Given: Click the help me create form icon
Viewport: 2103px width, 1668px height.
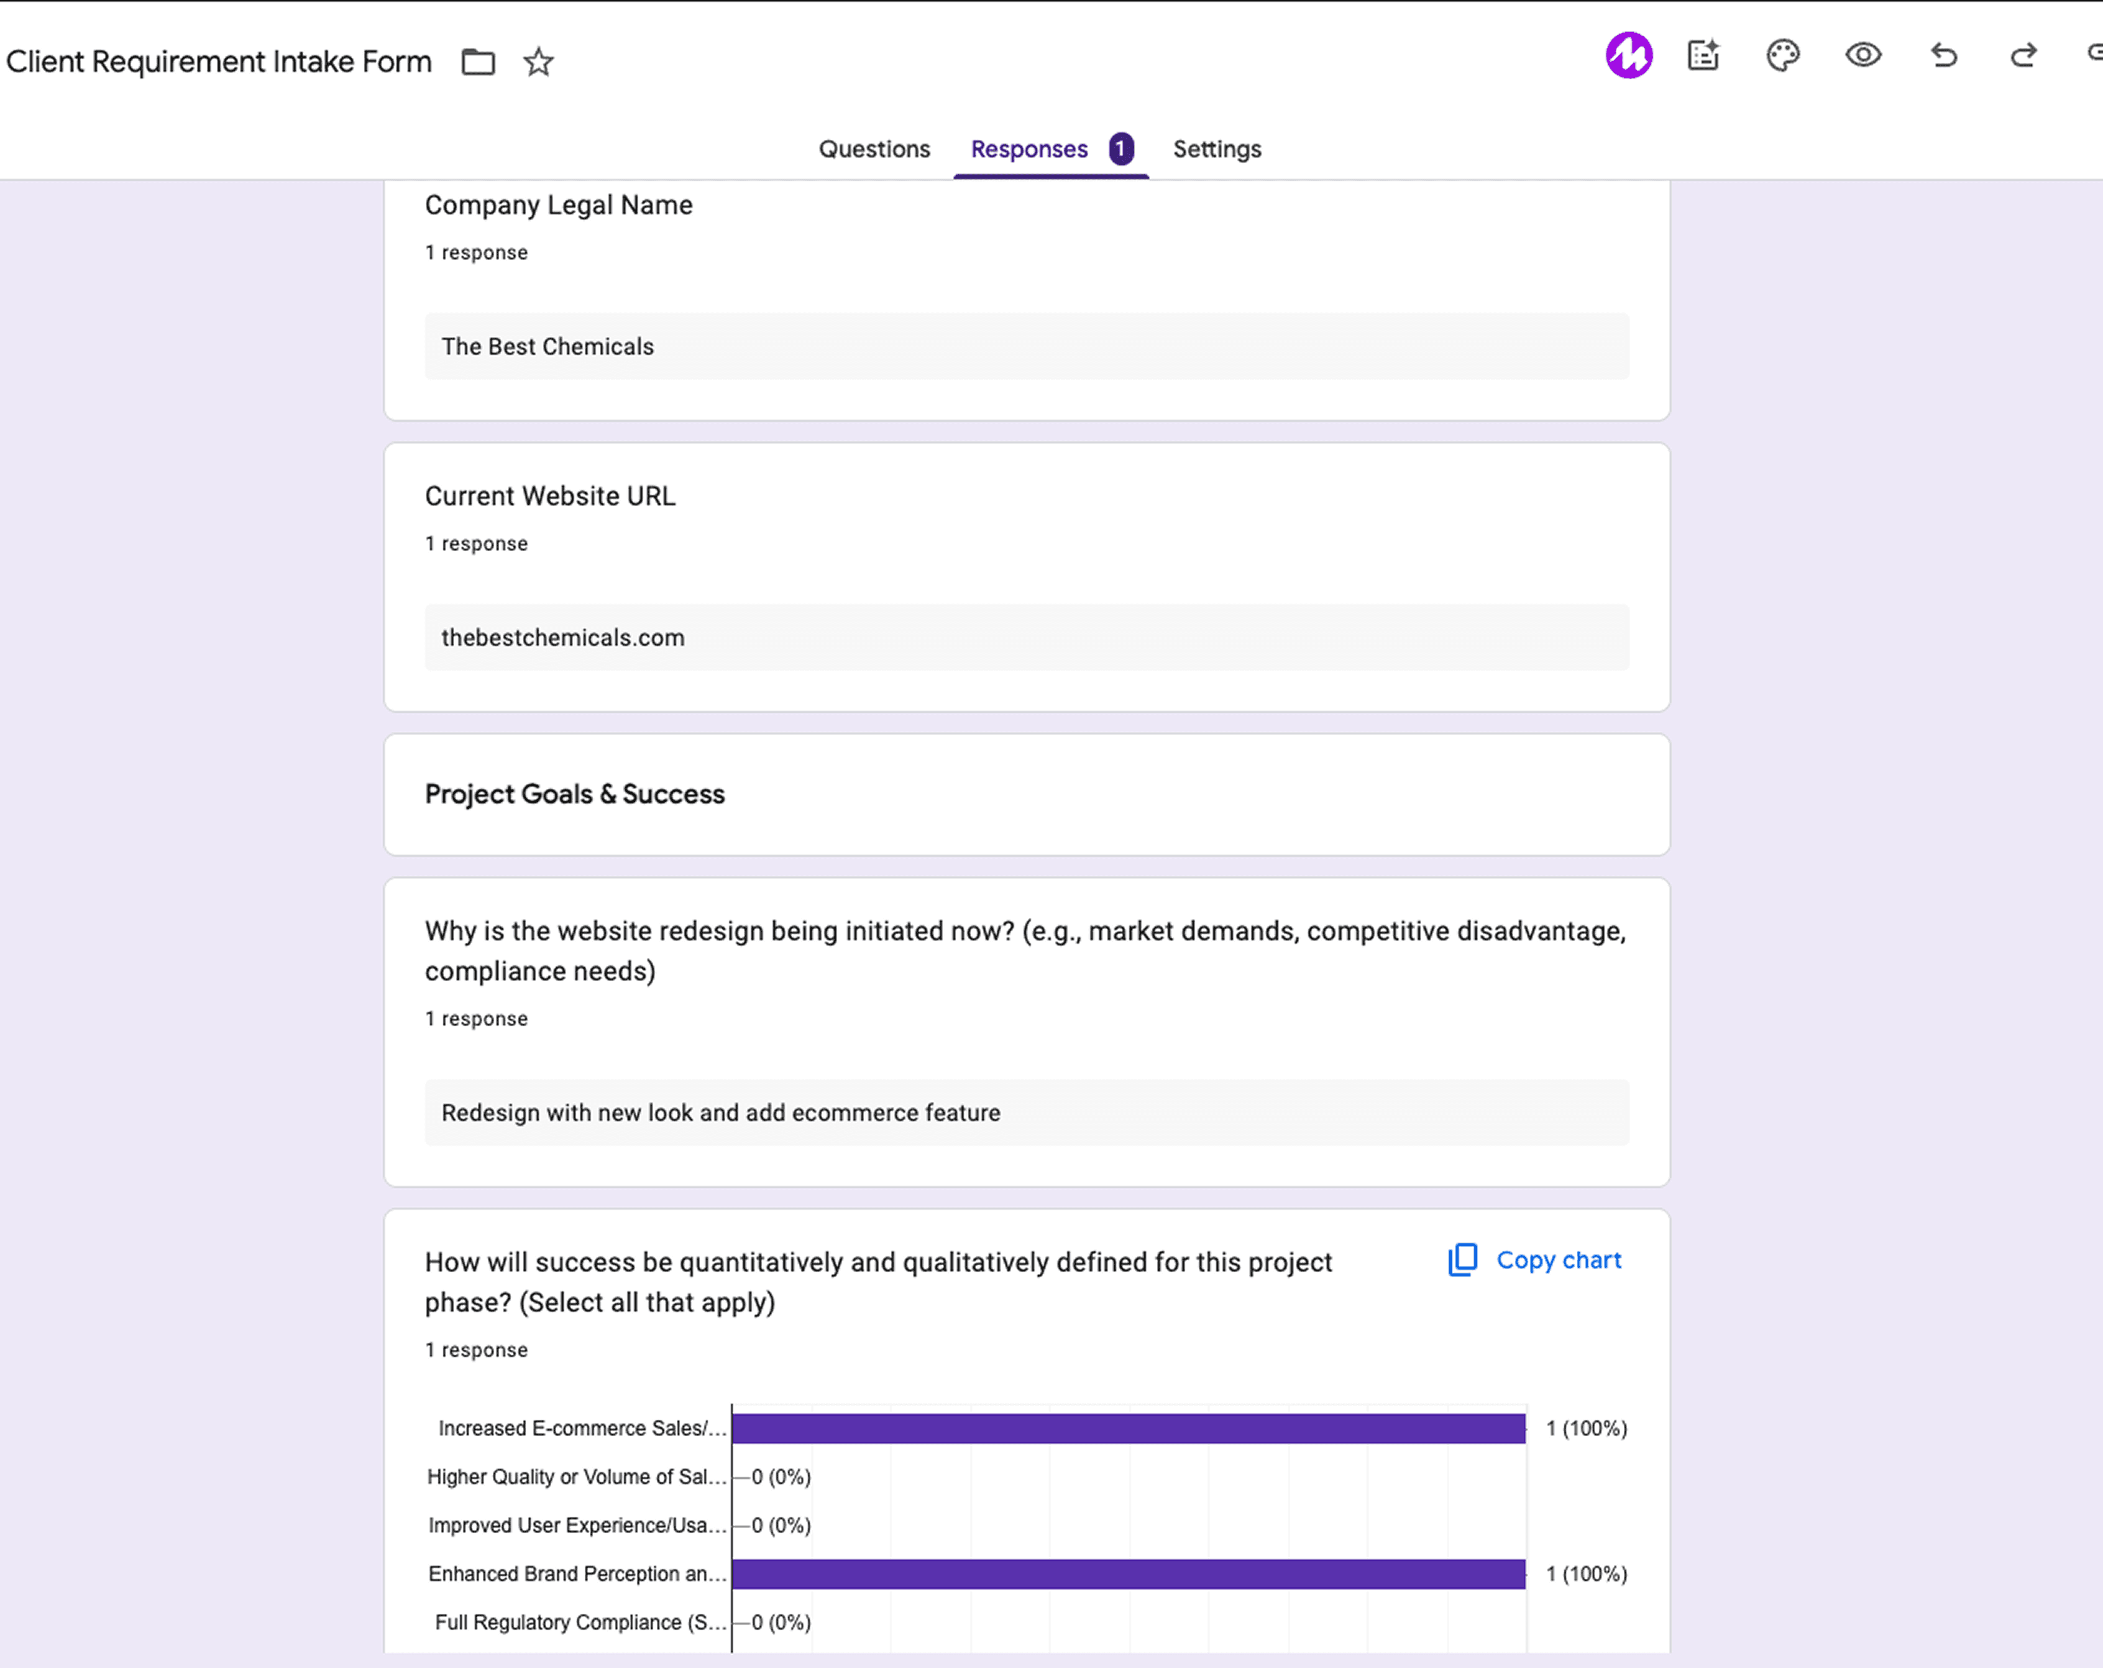Looking at the screenshot, I should click(x=1703, y=56).
